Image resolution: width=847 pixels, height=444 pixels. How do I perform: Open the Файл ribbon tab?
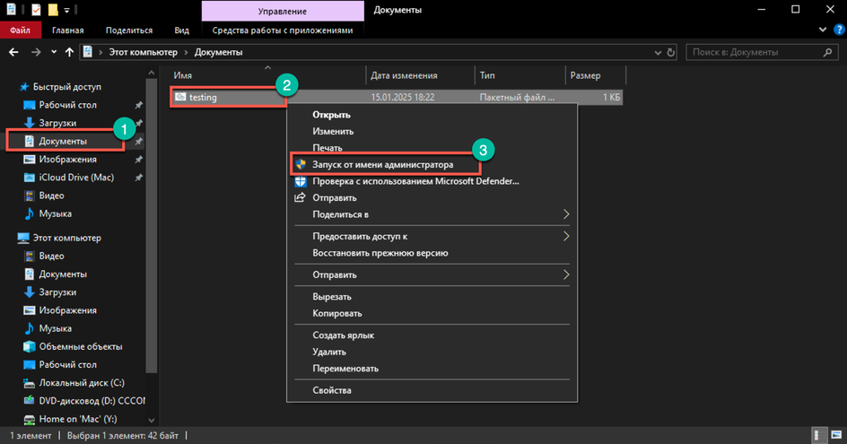tap(20, 30)
